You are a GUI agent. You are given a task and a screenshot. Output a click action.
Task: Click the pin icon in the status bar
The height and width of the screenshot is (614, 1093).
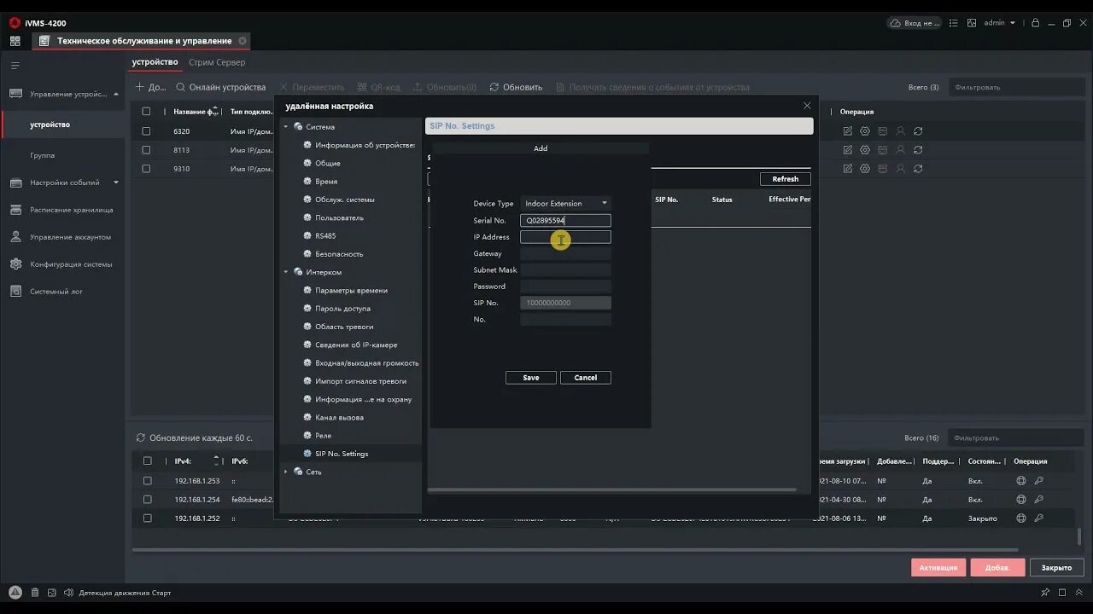coord(1045,593)
